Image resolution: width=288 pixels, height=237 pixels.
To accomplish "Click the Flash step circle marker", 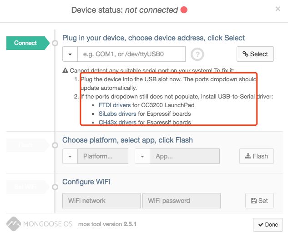I will pyautogui.click(x=55, y=145).
